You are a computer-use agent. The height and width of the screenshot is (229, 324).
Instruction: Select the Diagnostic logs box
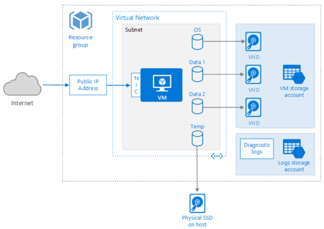click(256, 149)
